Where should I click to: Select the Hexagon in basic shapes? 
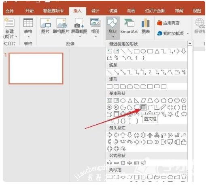[x=170, y=100]
